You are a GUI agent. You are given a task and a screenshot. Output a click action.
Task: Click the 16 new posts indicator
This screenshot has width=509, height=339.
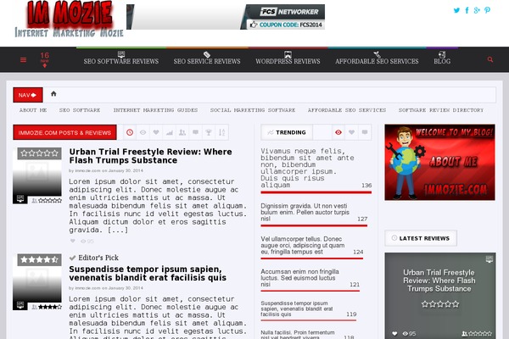[44, 59]
